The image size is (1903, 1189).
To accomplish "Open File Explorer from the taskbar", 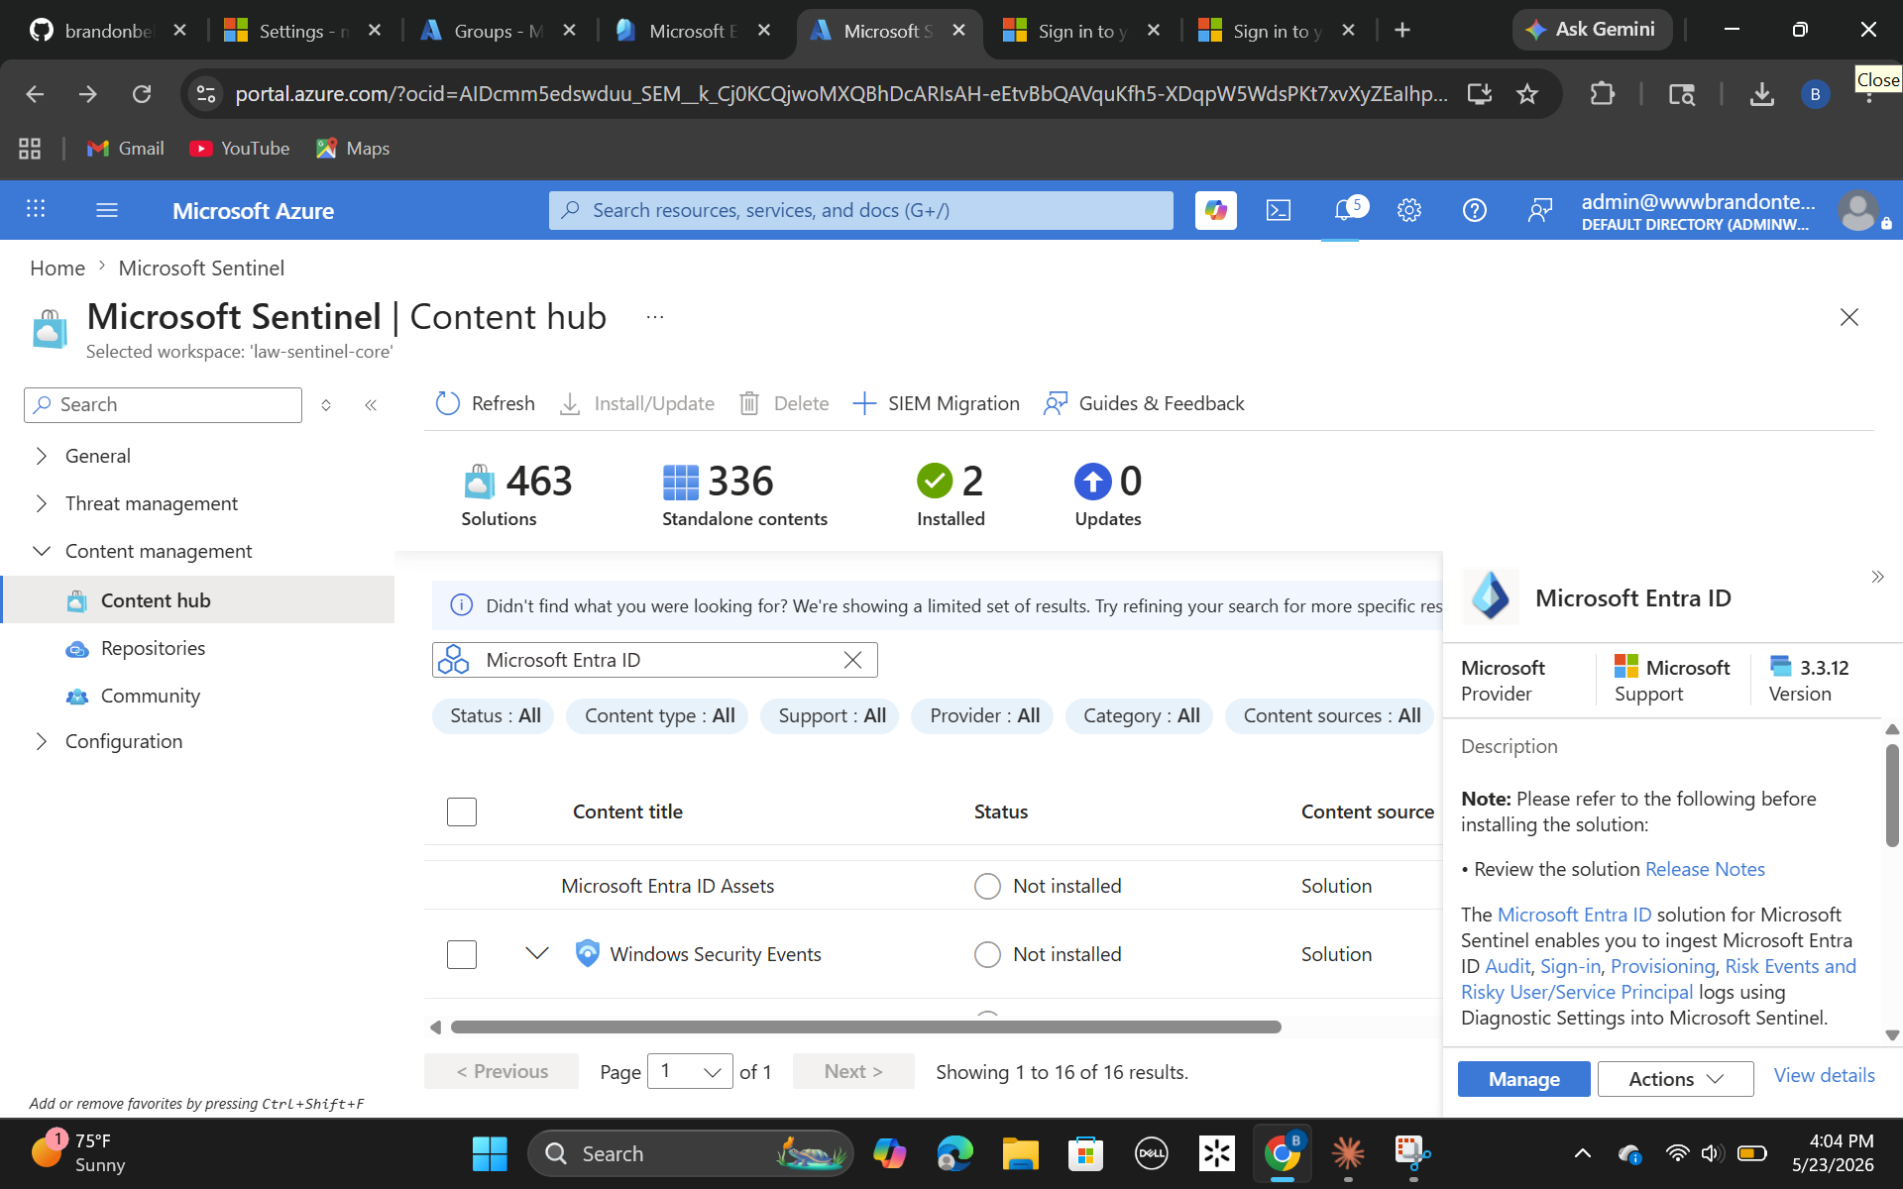I will (x=1020, y=1153).
